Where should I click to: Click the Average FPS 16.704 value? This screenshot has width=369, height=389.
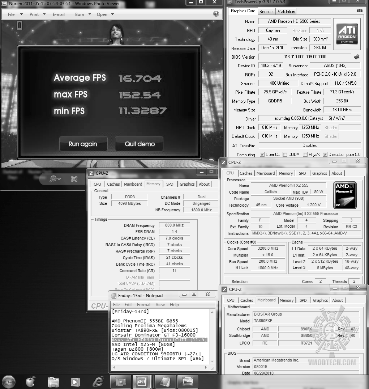(140, 79)
